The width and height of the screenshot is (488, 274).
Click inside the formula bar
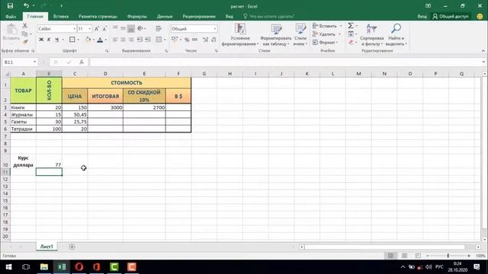coord(284,62)
